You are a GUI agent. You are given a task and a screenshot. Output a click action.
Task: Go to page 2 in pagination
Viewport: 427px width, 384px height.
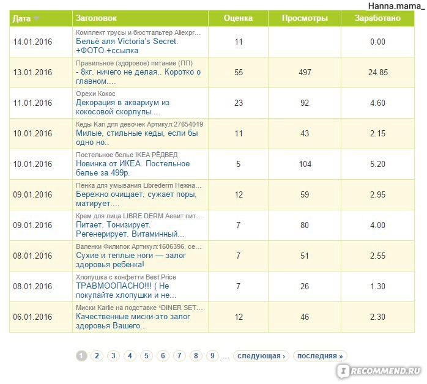[97, 356]
